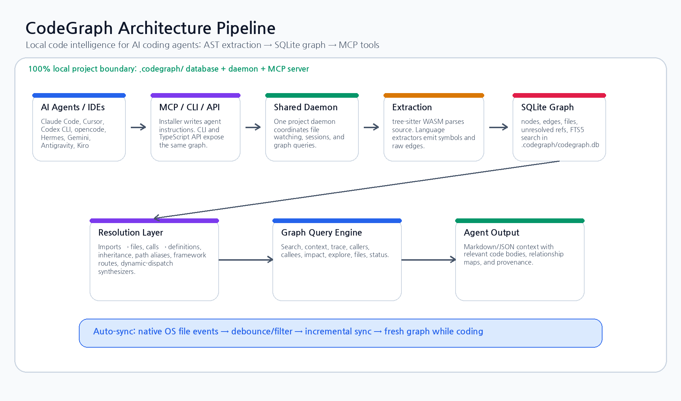Click the SQLite Graph card heading
The width and height of the screenshot is (681, 401).
(x=547, y=107)
